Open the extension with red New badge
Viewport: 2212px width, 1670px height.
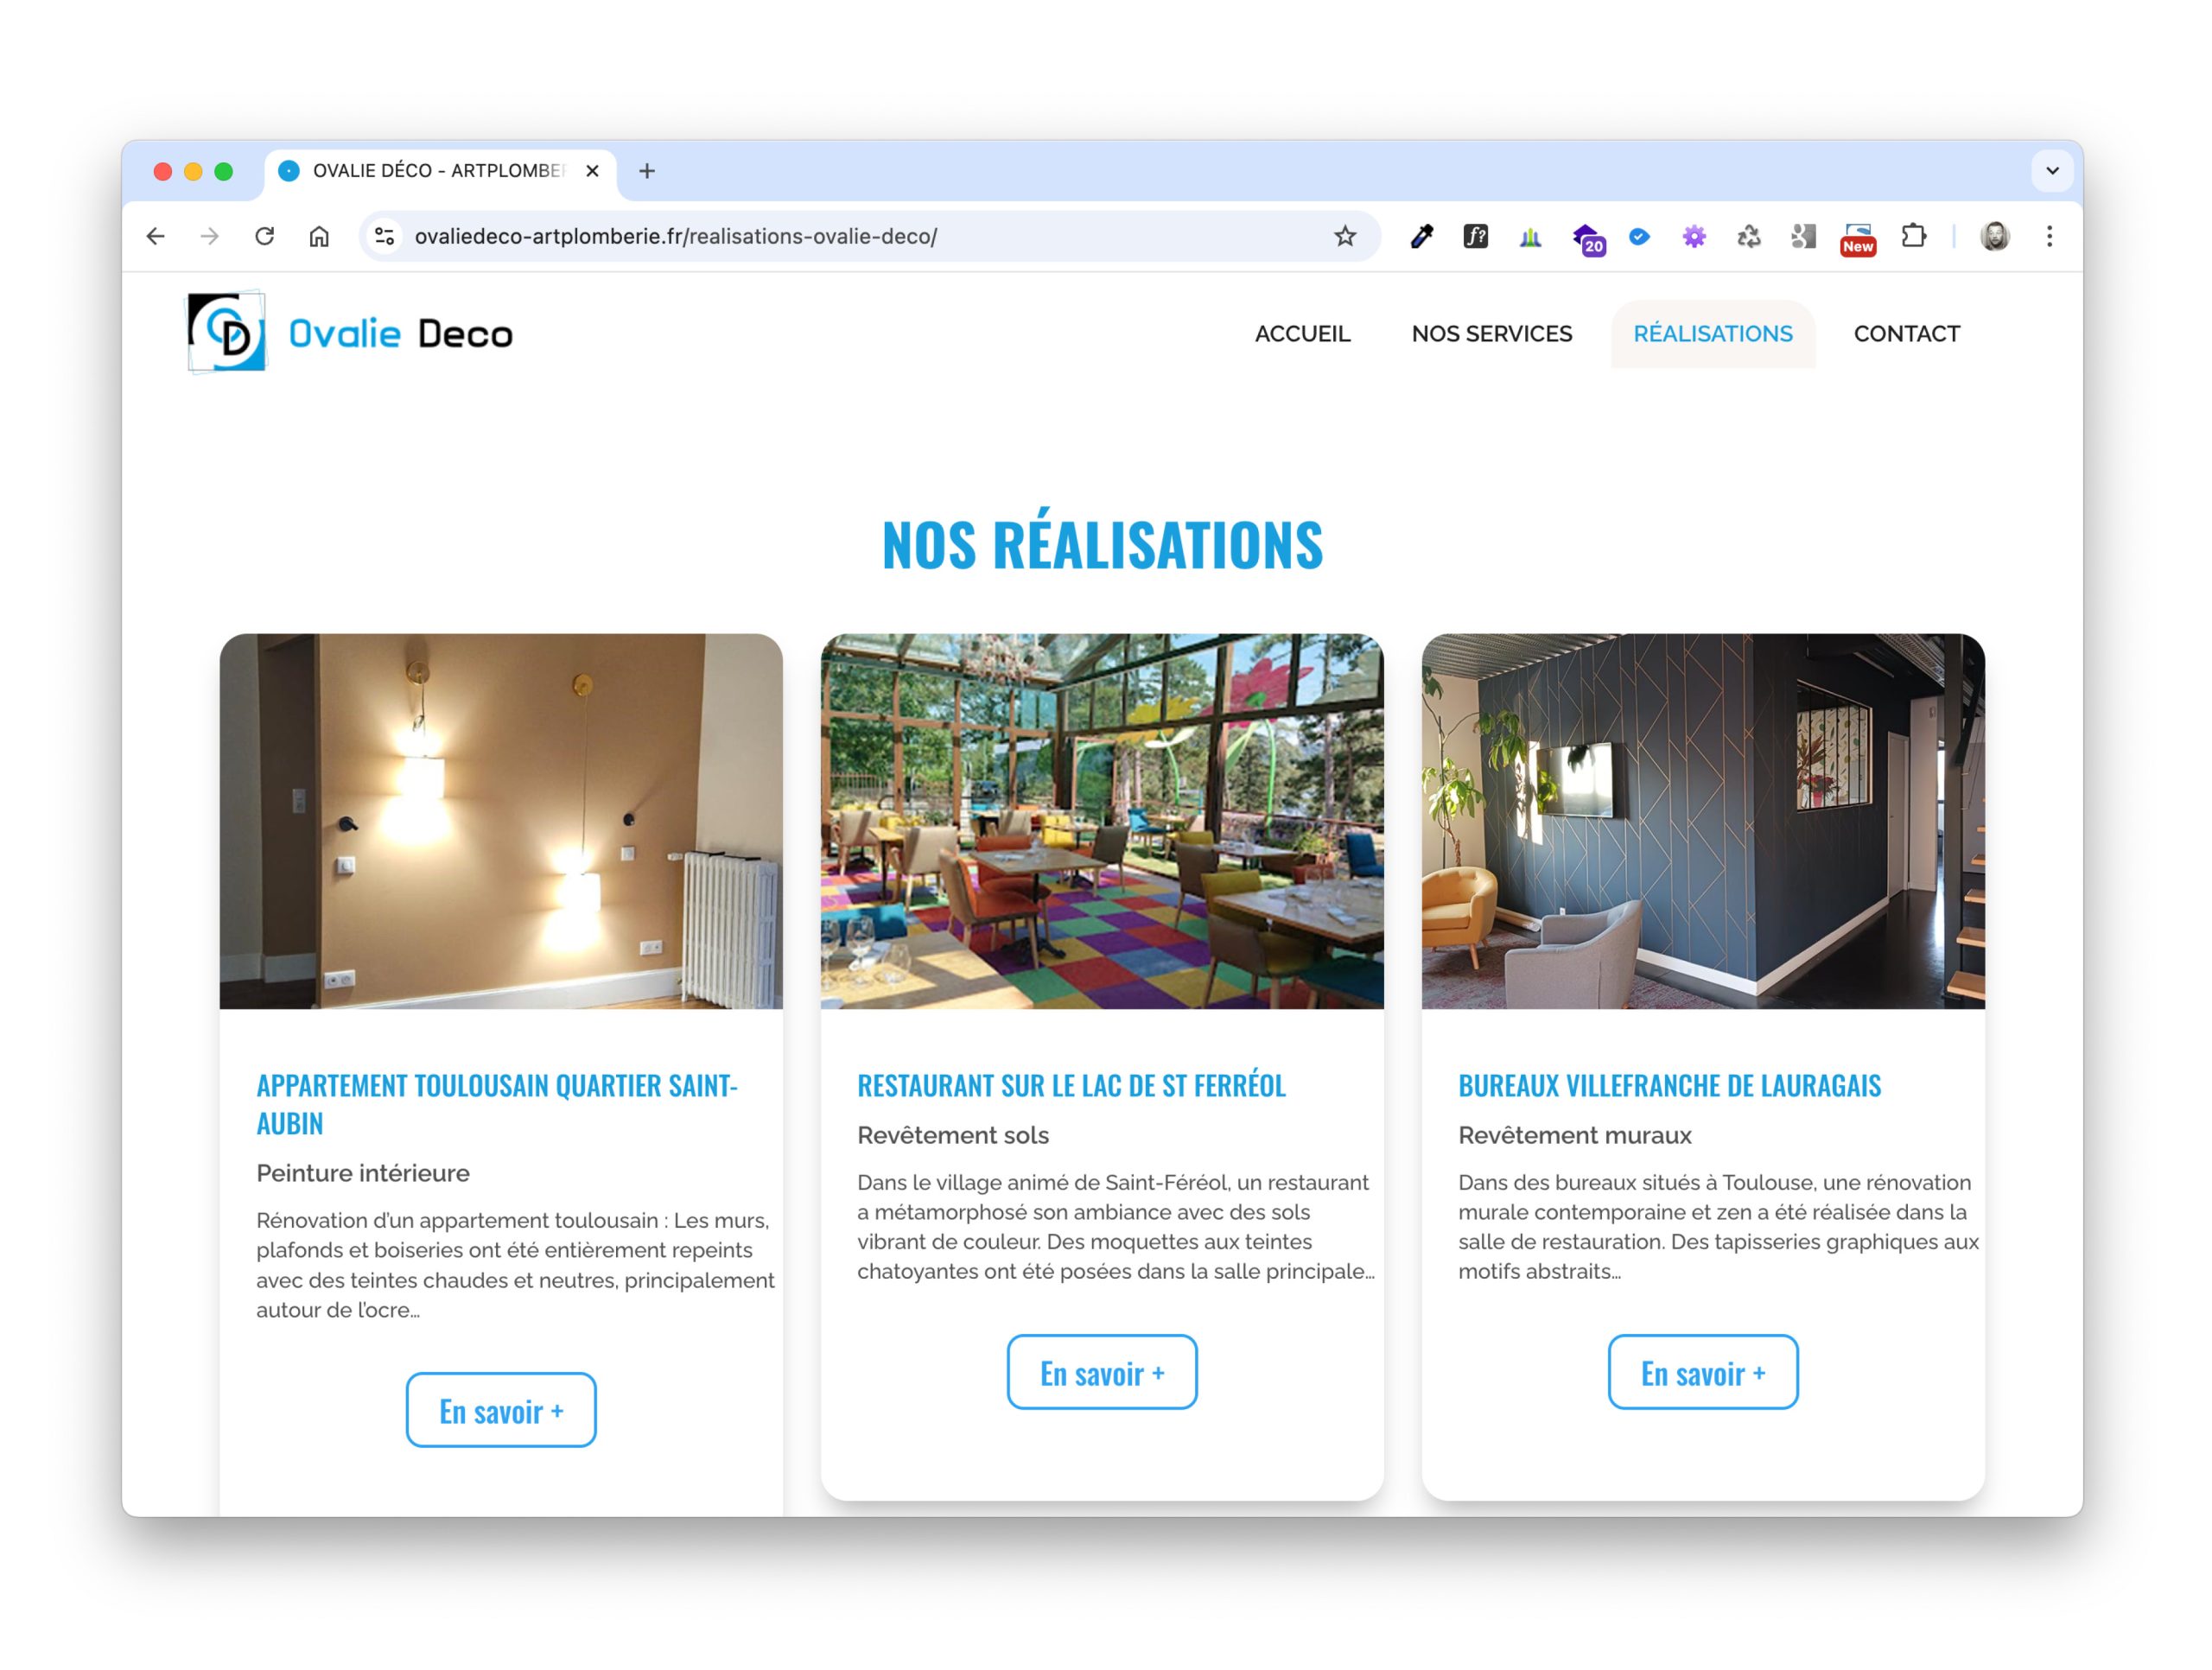pyautogui.click(x=1858, y=239)
